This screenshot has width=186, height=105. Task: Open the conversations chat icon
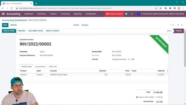point(126,14)
